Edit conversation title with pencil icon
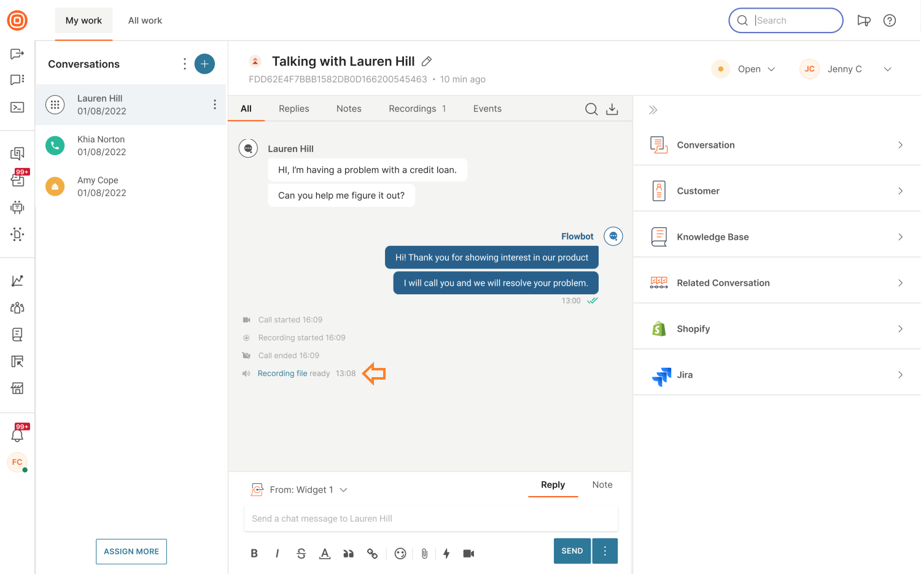The image size is (921, 574). (427, 61)
